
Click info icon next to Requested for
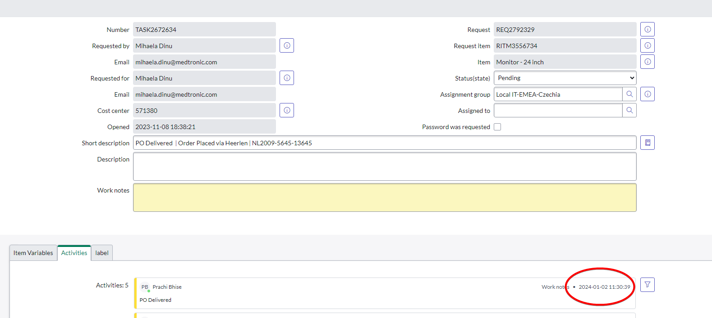(x=287, y=78)
